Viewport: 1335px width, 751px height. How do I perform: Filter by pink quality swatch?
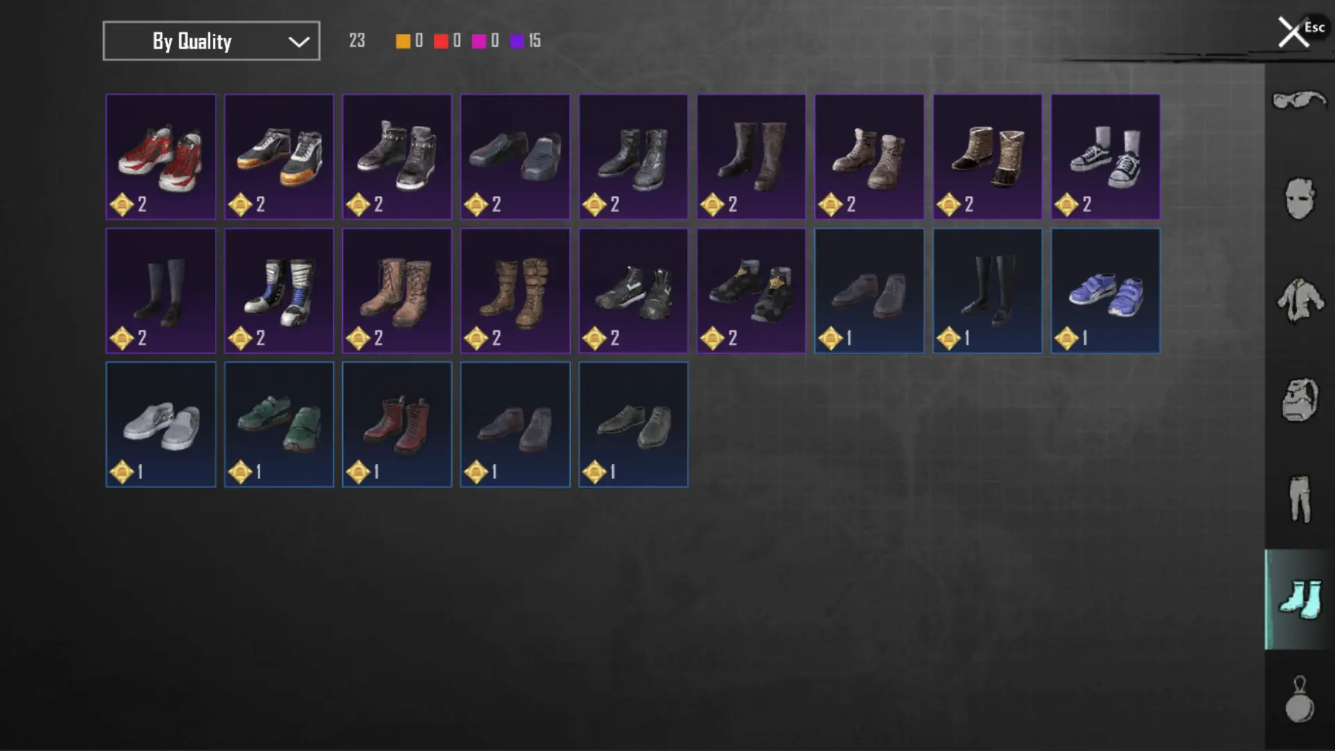479,41
